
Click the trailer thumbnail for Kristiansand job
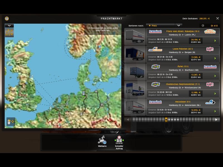[135, 89]
